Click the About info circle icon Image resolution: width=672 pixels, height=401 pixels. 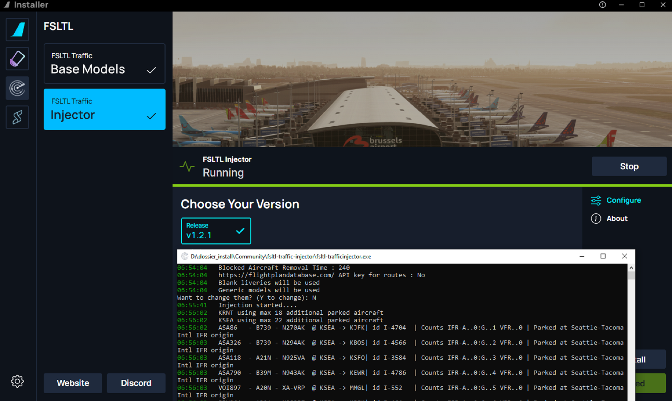[x=596, y=219]
